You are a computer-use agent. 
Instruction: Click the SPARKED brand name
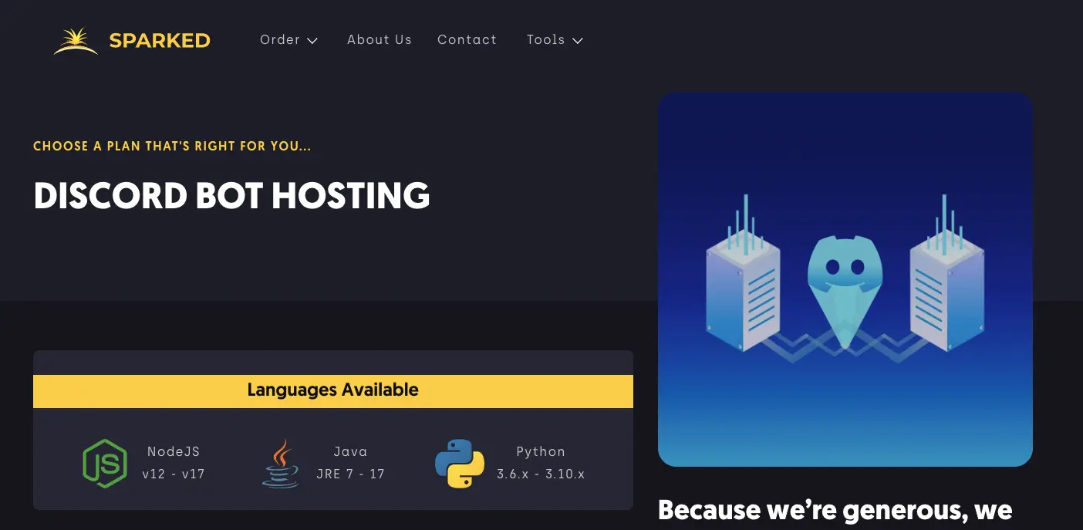(x=160, y=41)
